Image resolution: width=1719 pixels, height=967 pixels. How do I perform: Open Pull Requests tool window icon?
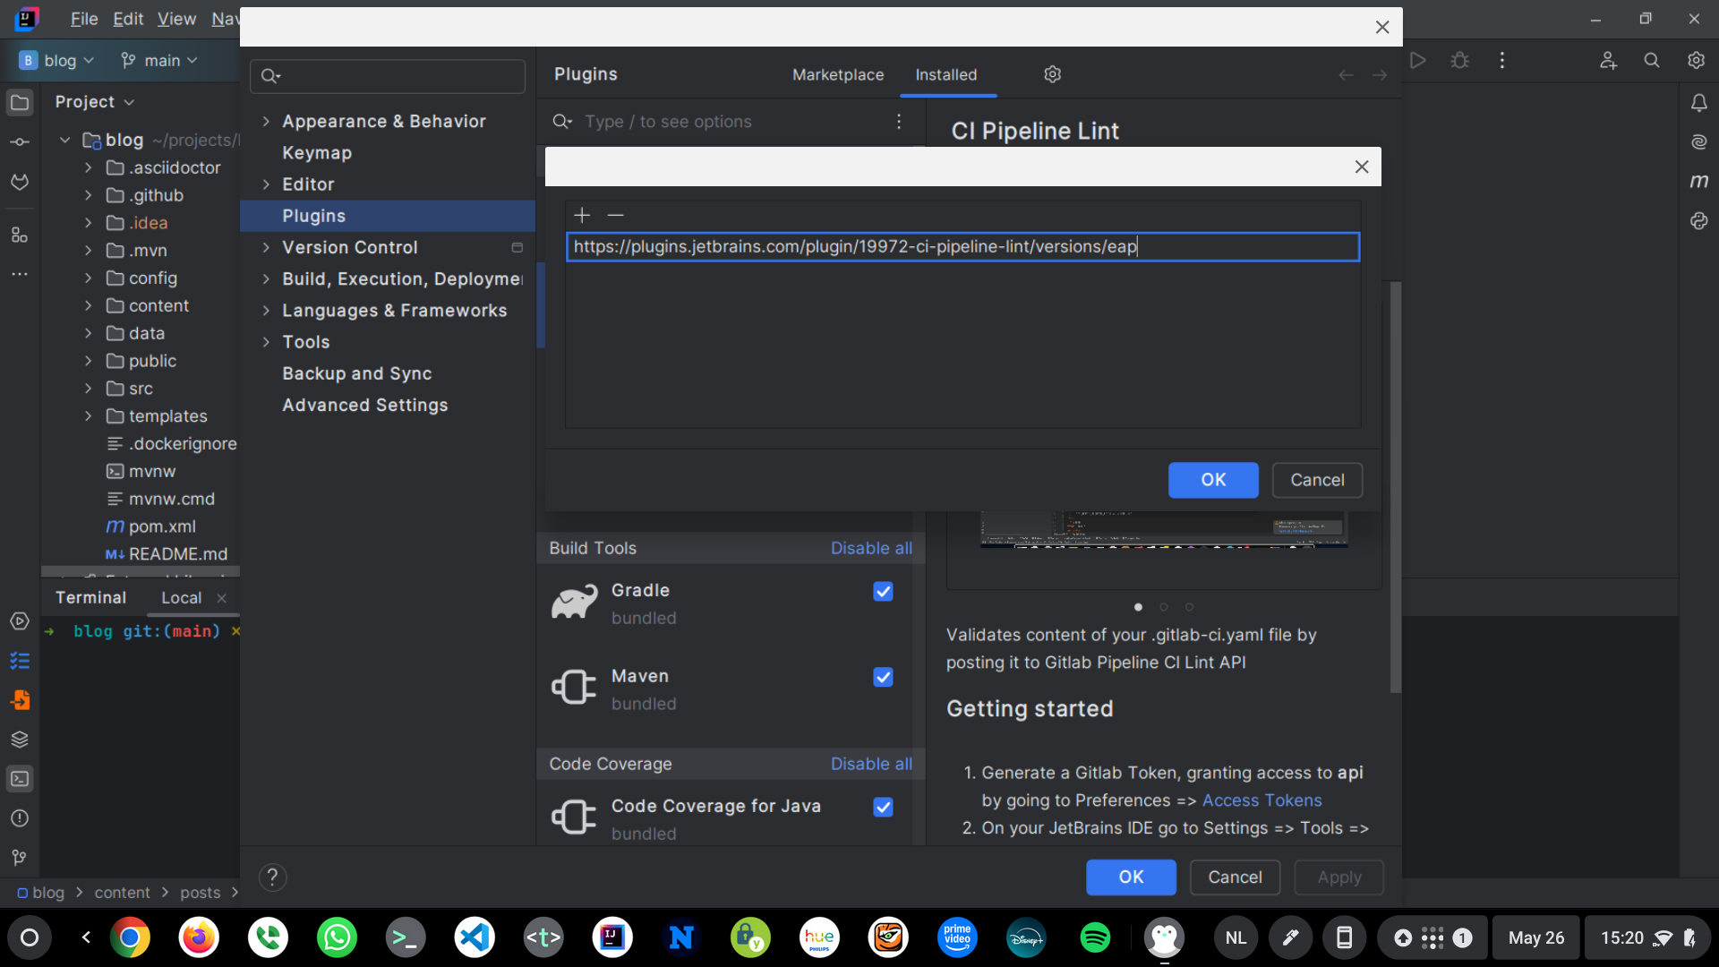click(x=20, y=182)
